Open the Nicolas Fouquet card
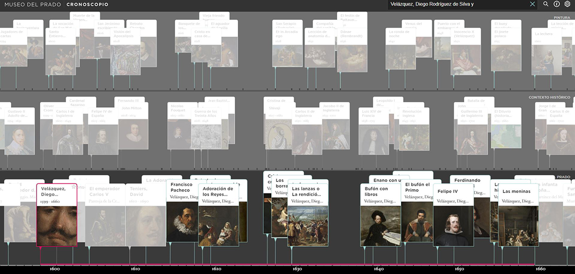 point(179,126)
